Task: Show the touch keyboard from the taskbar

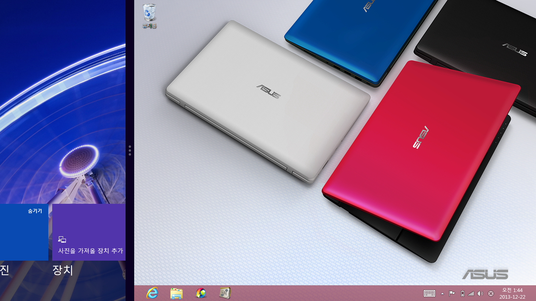Action: coord(430,293)
